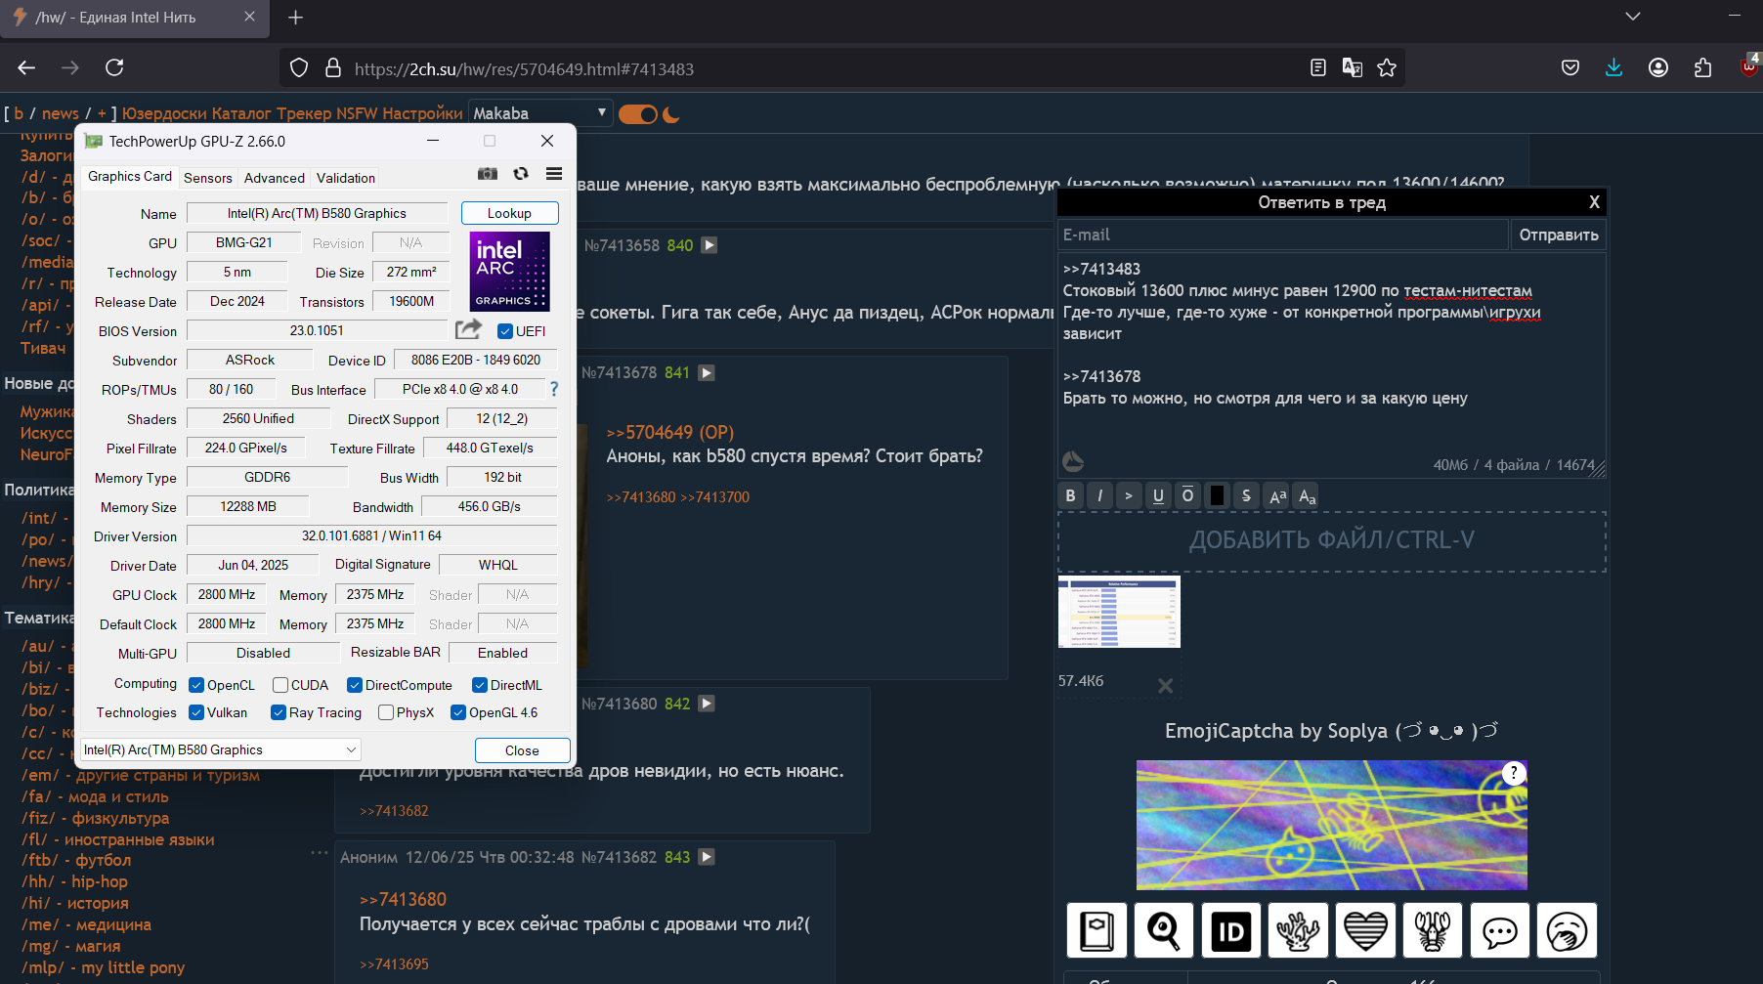1763x984 pixels.
Task: Open a new browser tab
Action: tap(295, 18)
